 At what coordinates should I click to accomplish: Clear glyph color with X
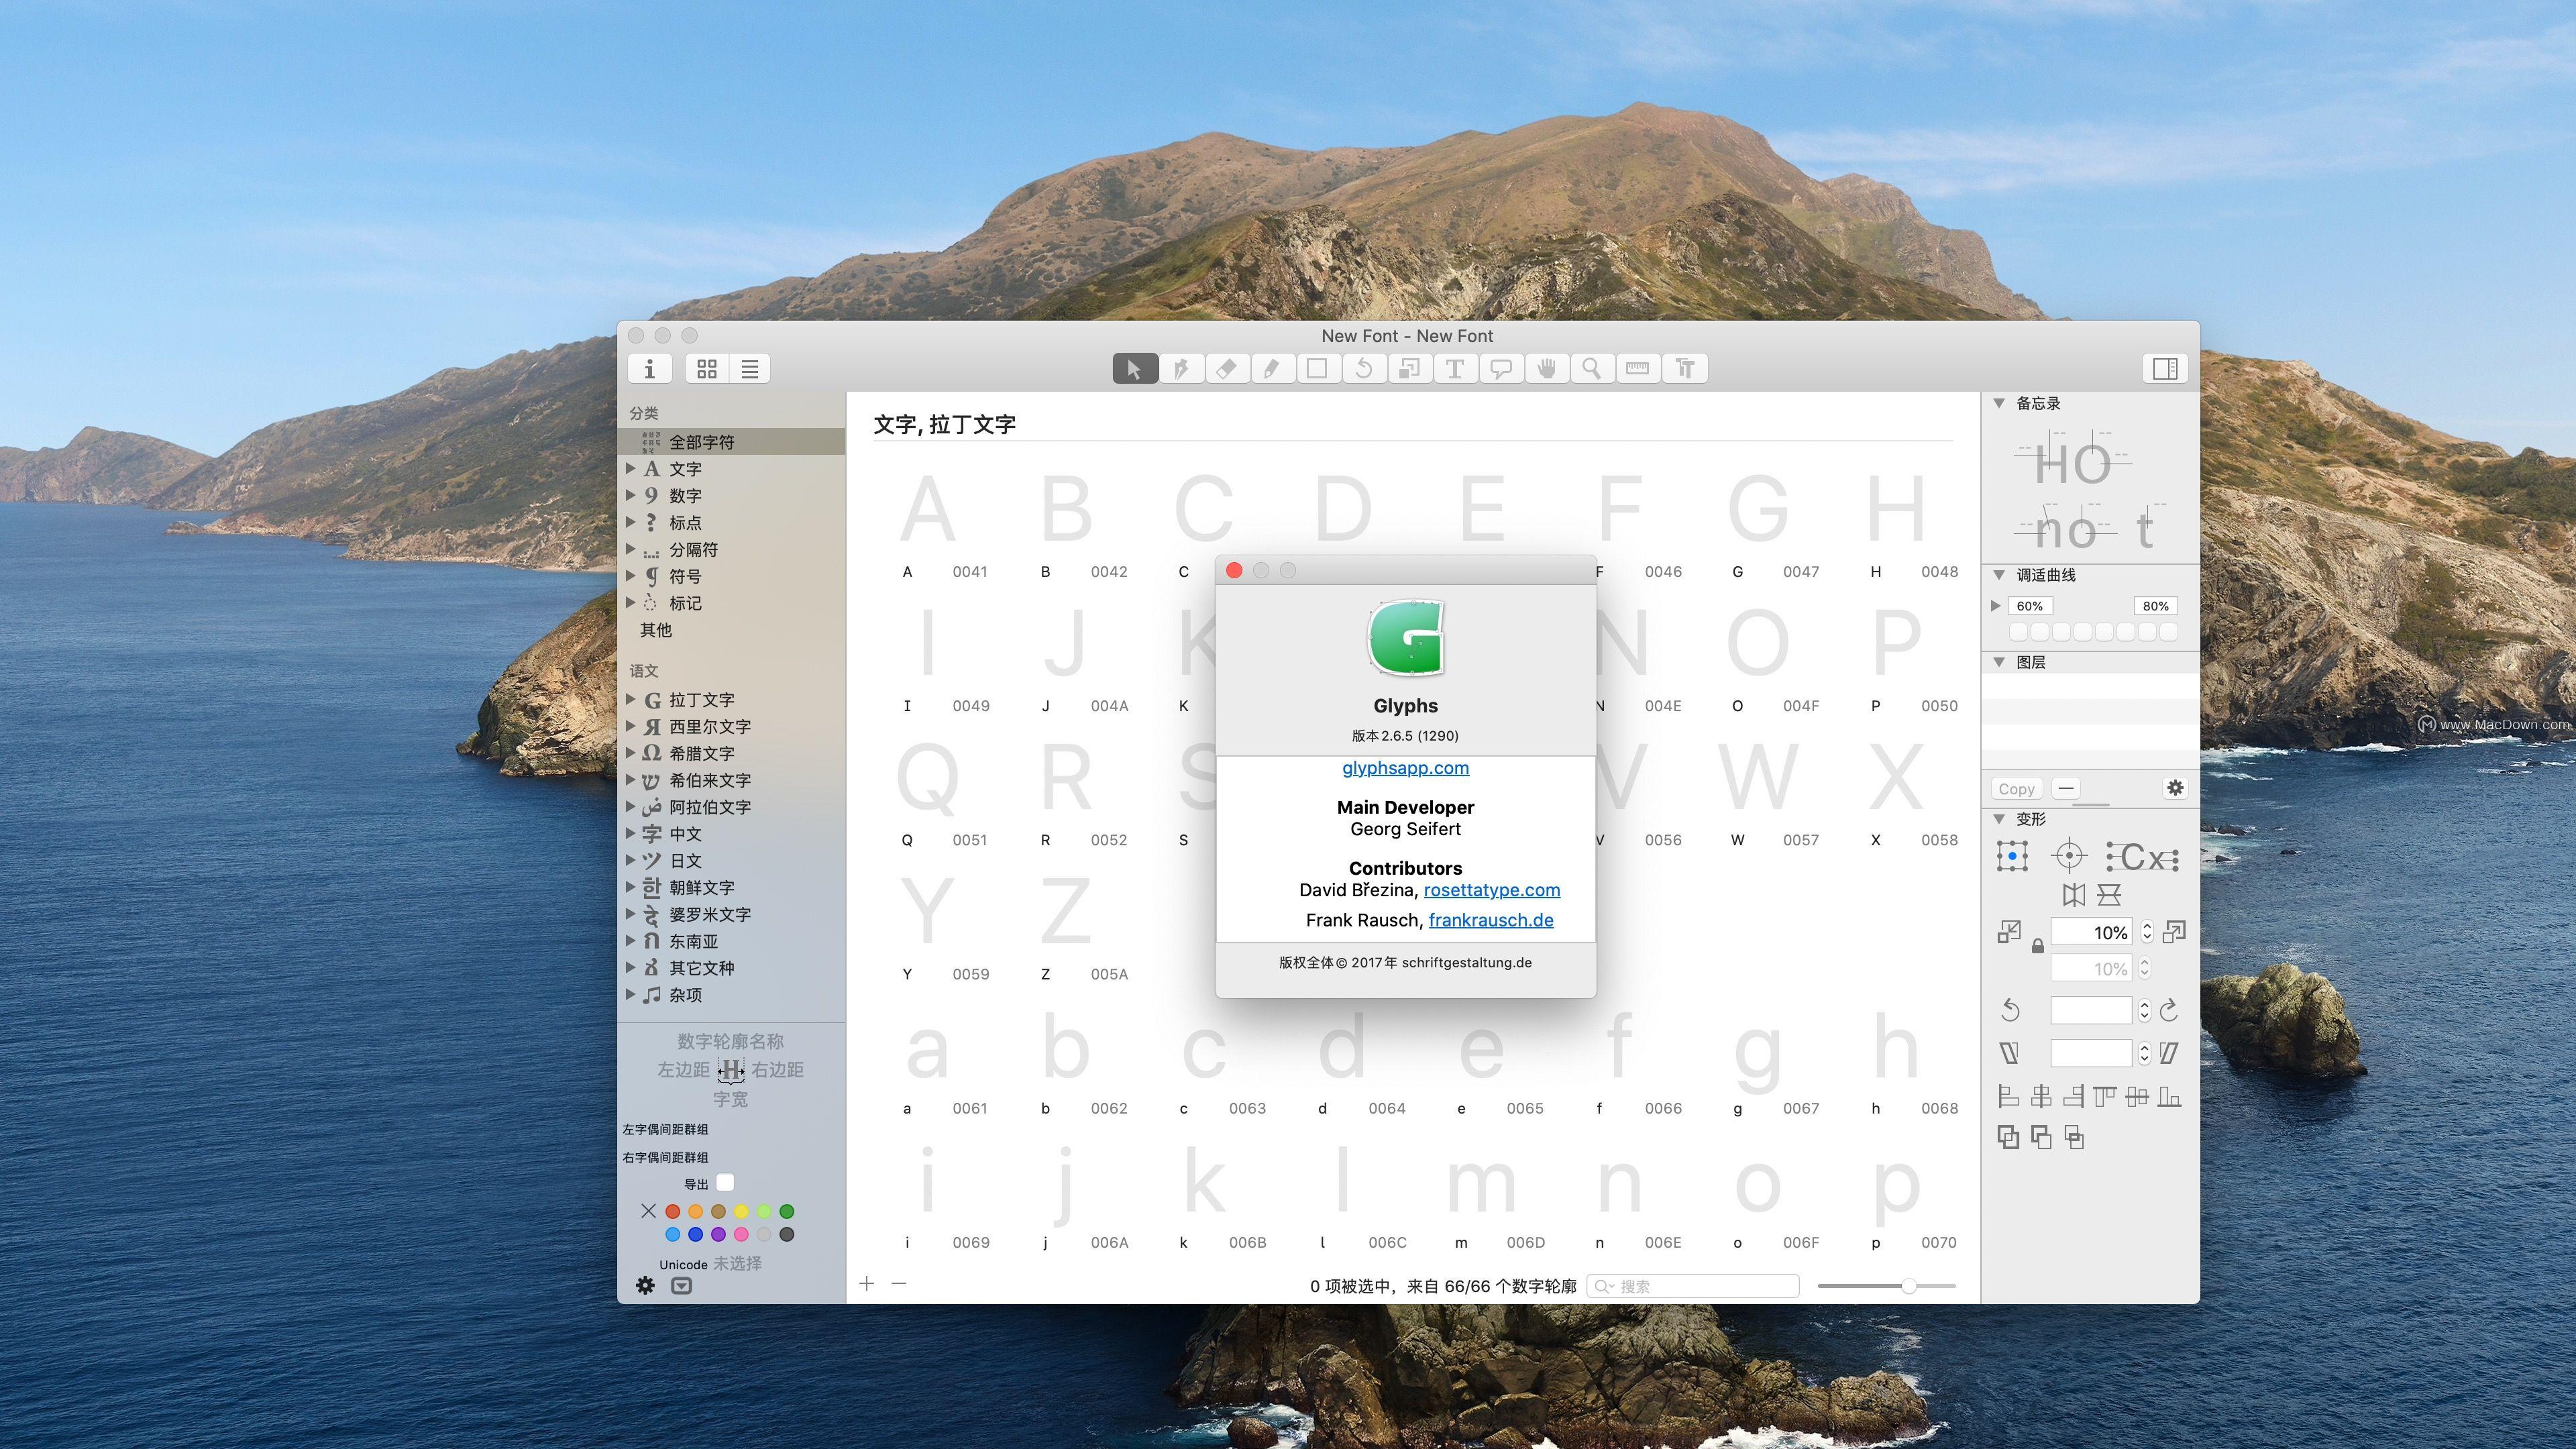(x=648, y=1211)
